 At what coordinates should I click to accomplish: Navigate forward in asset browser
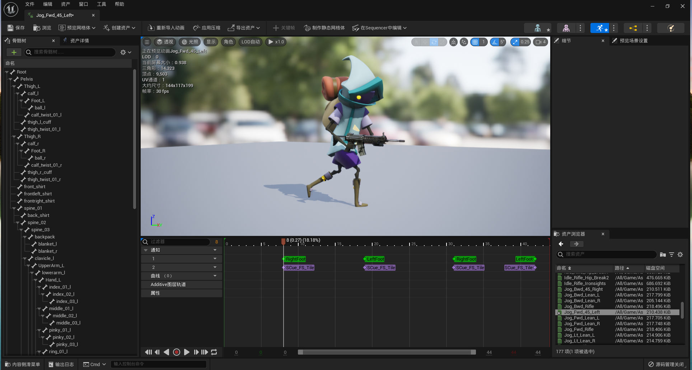pos(576,244)
